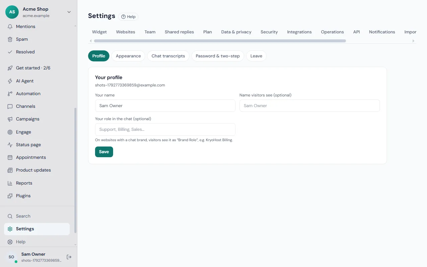Click the Status page pulse icon
The width and height of the screenshot is (427, 267).
coord(10,145)
